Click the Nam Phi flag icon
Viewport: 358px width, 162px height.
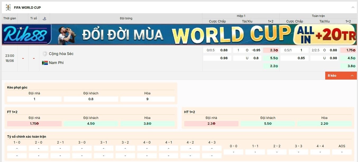pyautogui.click(x=45, y=63)
